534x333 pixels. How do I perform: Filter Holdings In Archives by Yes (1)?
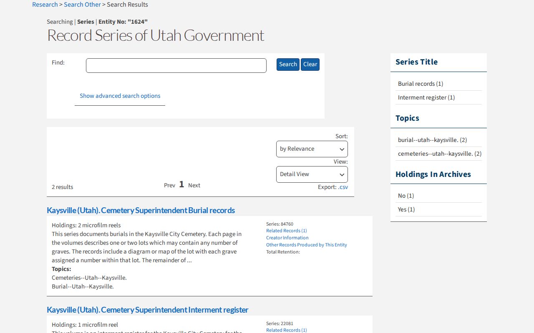[x=406, y=209]
